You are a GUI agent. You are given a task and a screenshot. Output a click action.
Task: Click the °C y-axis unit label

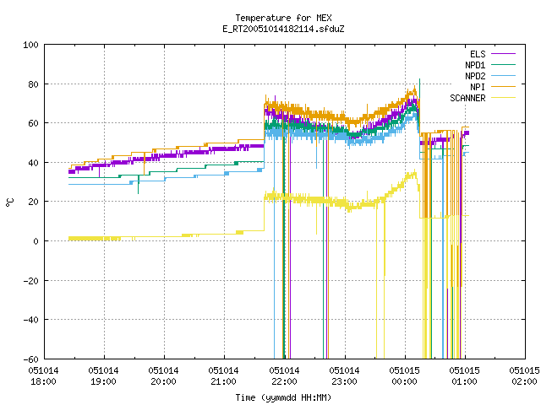pos(10,202)
